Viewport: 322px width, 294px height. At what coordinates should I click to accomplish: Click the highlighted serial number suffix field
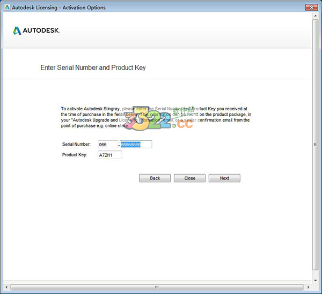[136, 144]
